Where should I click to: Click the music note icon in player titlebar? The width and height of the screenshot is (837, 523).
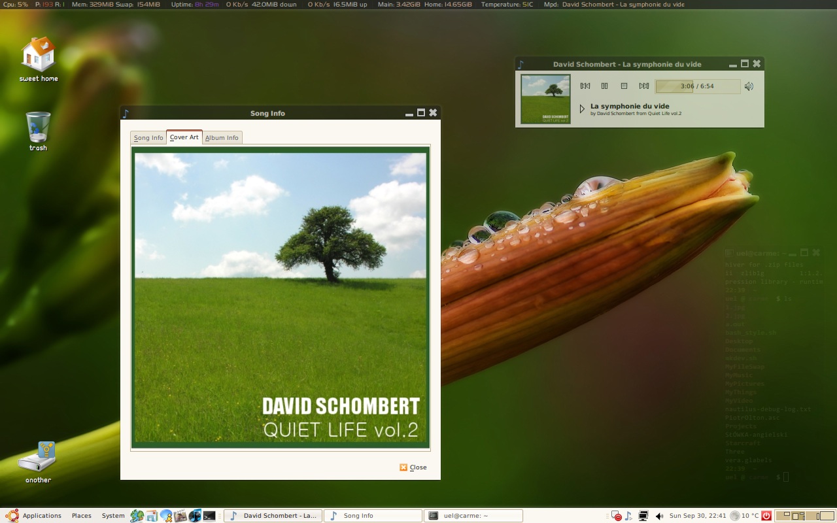pos(521,64)
